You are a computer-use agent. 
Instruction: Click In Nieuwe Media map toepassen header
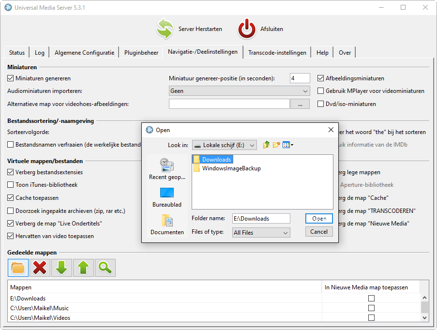371,287
